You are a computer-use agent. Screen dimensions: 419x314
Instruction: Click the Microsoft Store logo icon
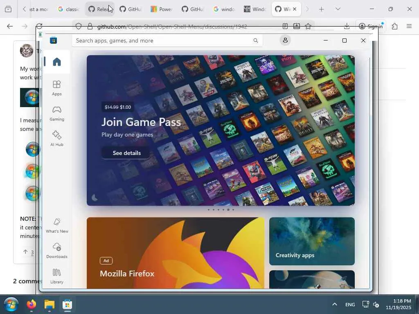coord(54,40)
